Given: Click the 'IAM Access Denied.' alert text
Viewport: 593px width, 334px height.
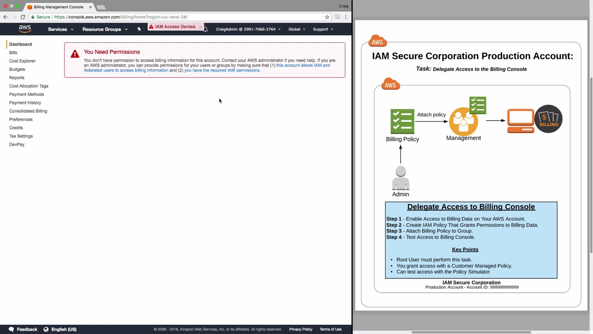Looking at the screenshot, I should tap(176, 27).
